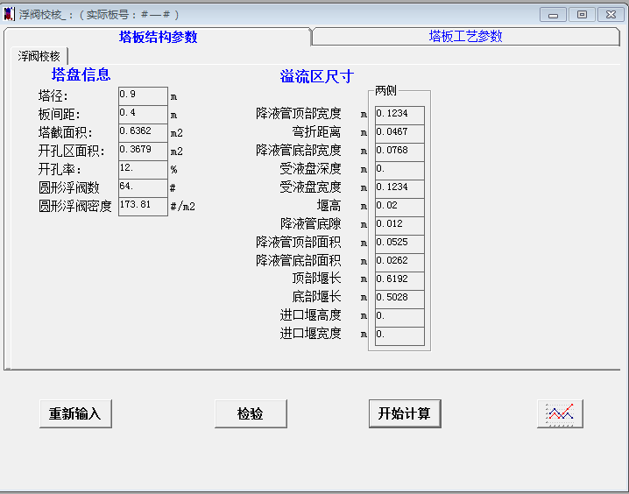Click the 降液管底部面积 field
The height and width of the screenshot is (494, 629).
(399, 263)
